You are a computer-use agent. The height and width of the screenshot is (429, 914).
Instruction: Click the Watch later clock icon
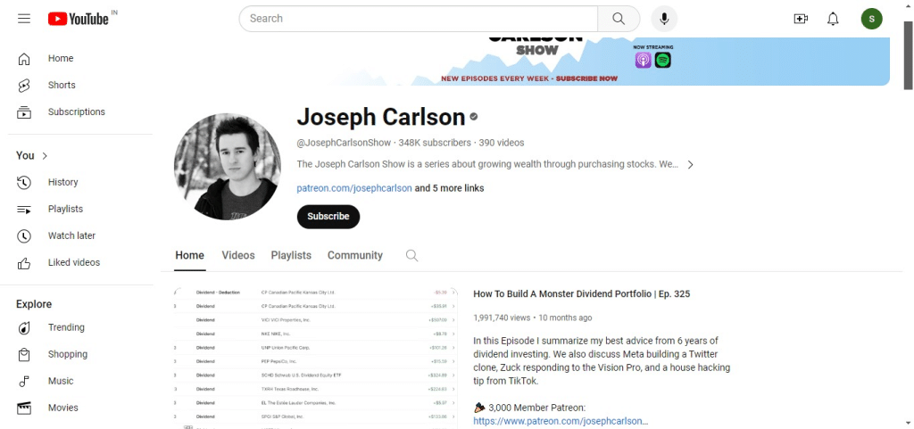click(x=24, y=235)
